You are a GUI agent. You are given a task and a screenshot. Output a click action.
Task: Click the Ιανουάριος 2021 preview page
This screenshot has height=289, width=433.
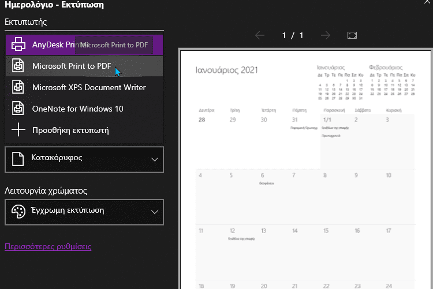pyautogui.click(x=306, y=173)
